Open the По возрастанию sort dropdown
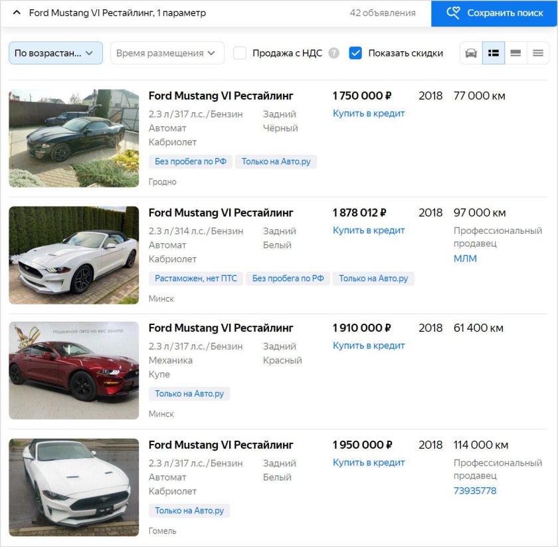Screen dimensions: 558x547 click(x=55, y=53)
